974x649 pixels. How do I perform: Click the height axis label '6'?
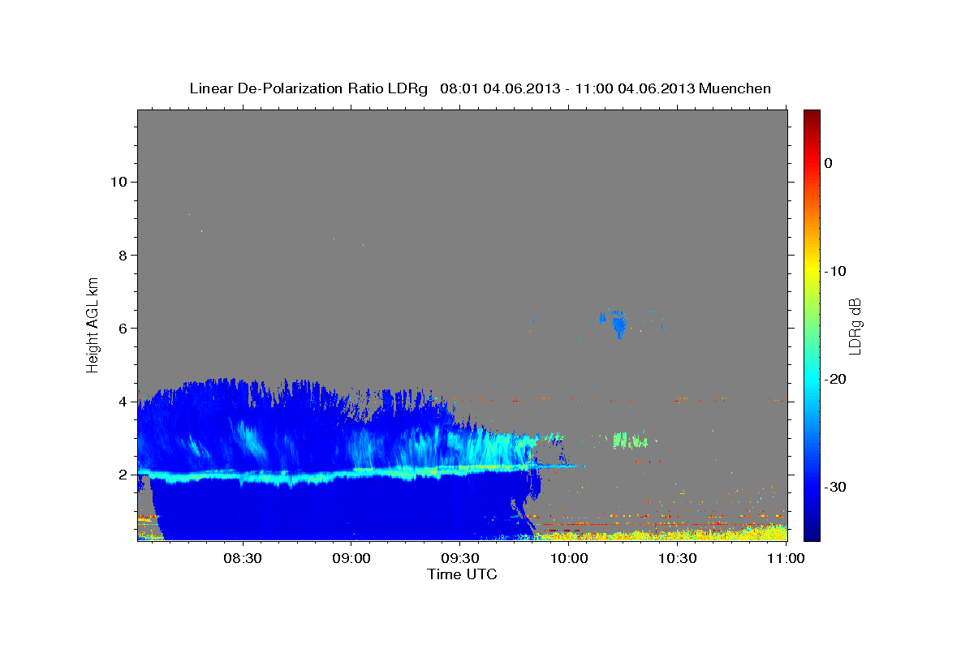click(123, 329)
